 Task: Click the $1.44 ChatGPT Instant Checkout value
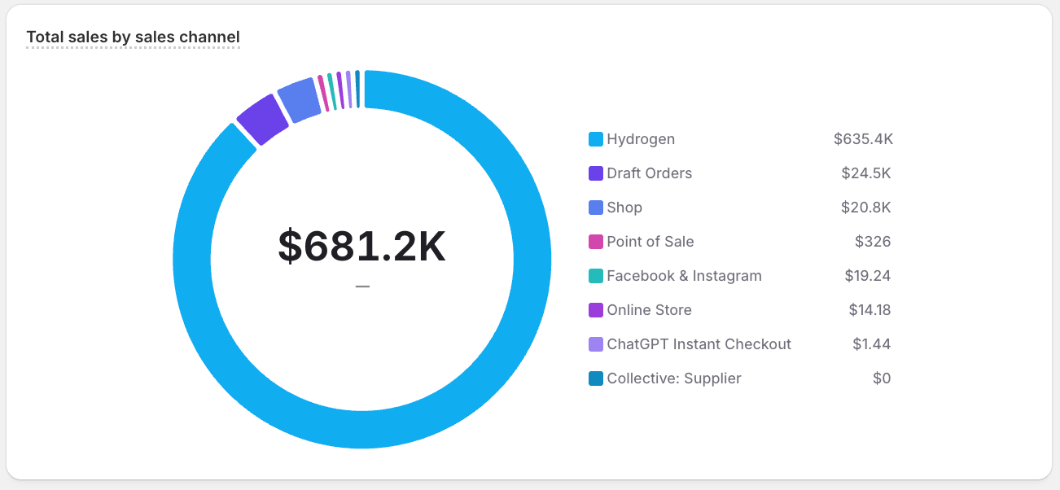tap(872, 344)
